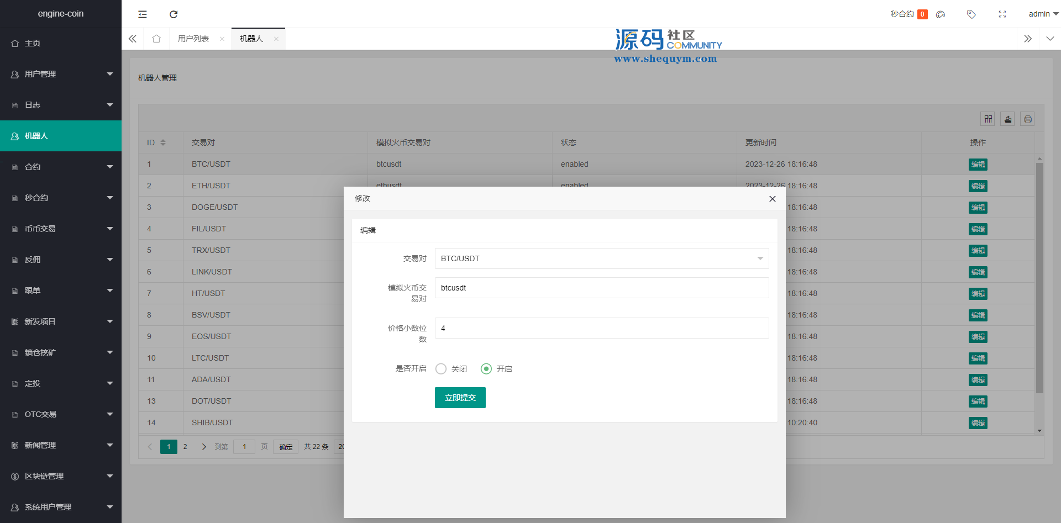
Task: Click 编辑 for the ETH/USDT row
Action: click(978, 186)
